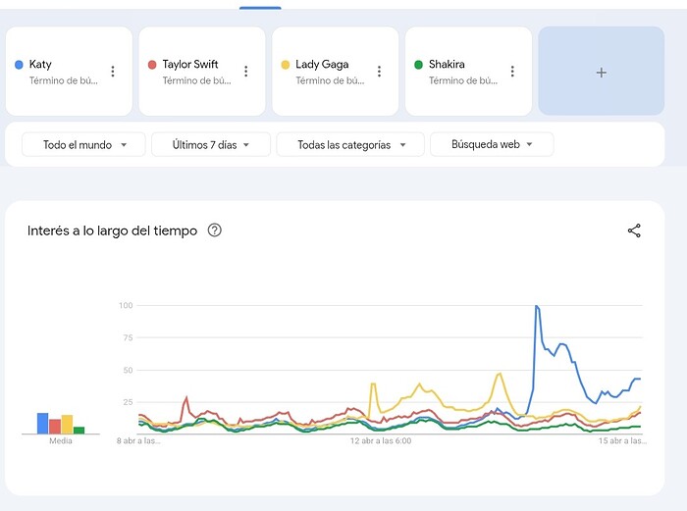Edit the Lady Gaga search term card
The width and height of the screenshot is (687, 511).
coord(336,72)
